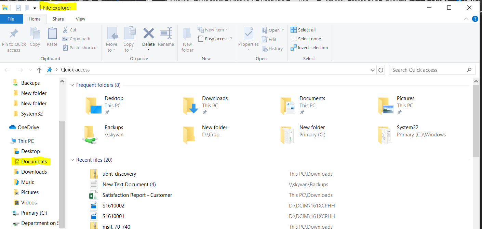482x229 pixels.
Task: Enable Invert selection
Action: click(309, 48)
